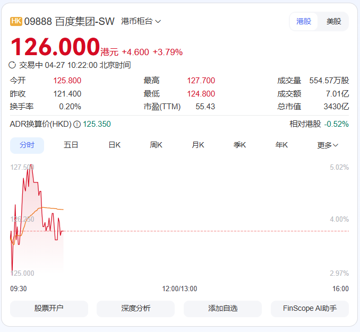
Task: Click the 09888 百度集团-SW stock title
Action: (70, 21)
